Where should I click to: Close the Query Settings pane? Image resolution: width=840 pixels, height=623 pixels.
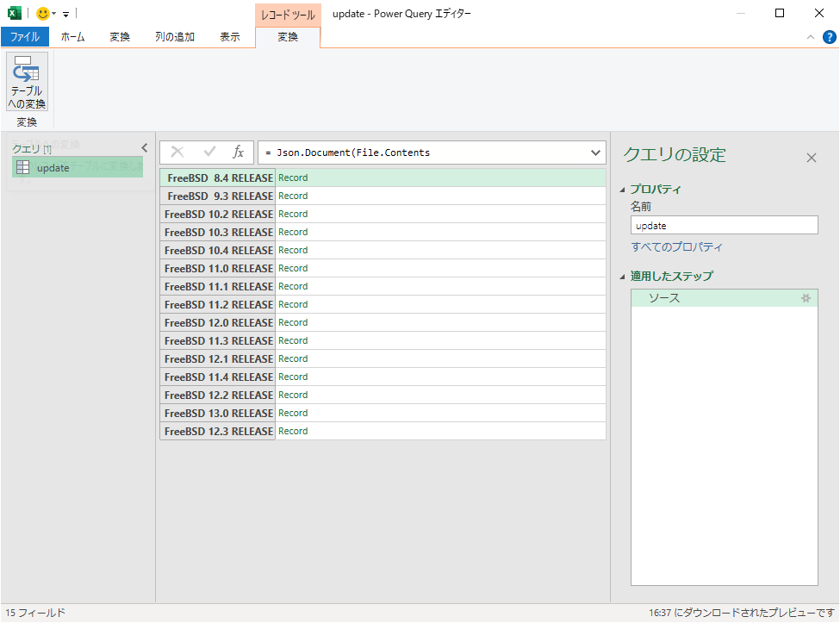(x=812, y=158)
